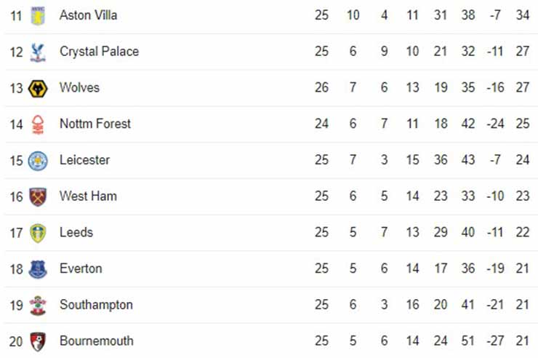
Task: Click the Nottm Forest tree crest
Action: tap(38, 124)
